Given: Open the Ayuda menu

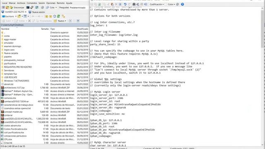Looking at the screenshot, I should tap(69, 3).
